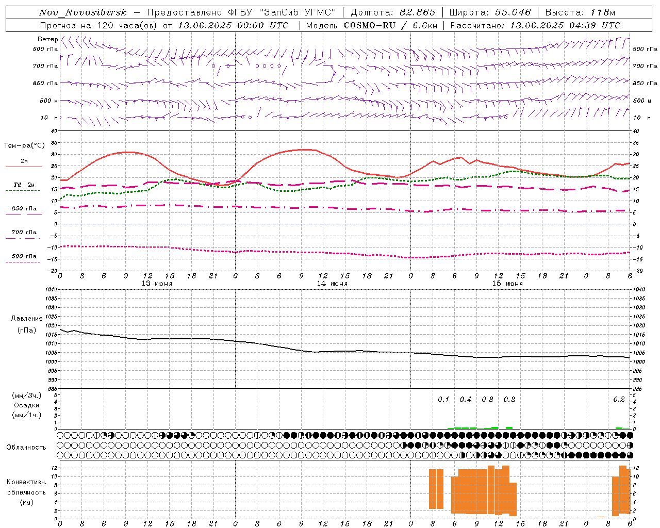This screenshot has width=660, height=528.
Task: Click the '(км)' unit under convective cloudiness
Action: click(x=26, y=502)
